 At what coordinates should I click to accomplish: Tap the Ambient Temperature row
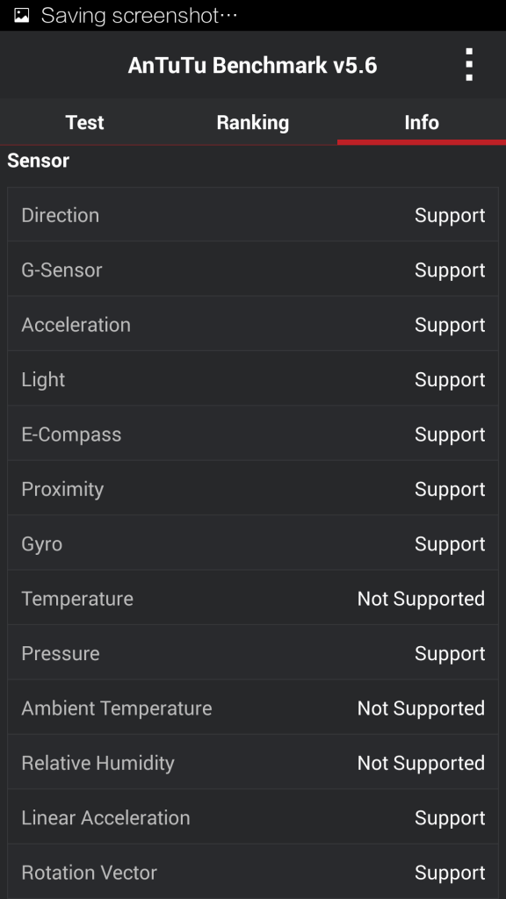pos(253,708)
